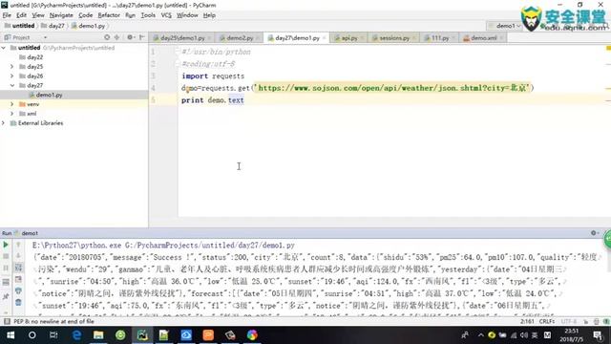Collapse the day27 folder
The image size is (611, 344).
coord(12,85)
